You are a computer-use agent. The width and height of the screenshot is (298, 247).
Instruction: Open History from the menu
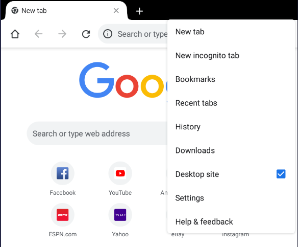click(x=231, y=127)
